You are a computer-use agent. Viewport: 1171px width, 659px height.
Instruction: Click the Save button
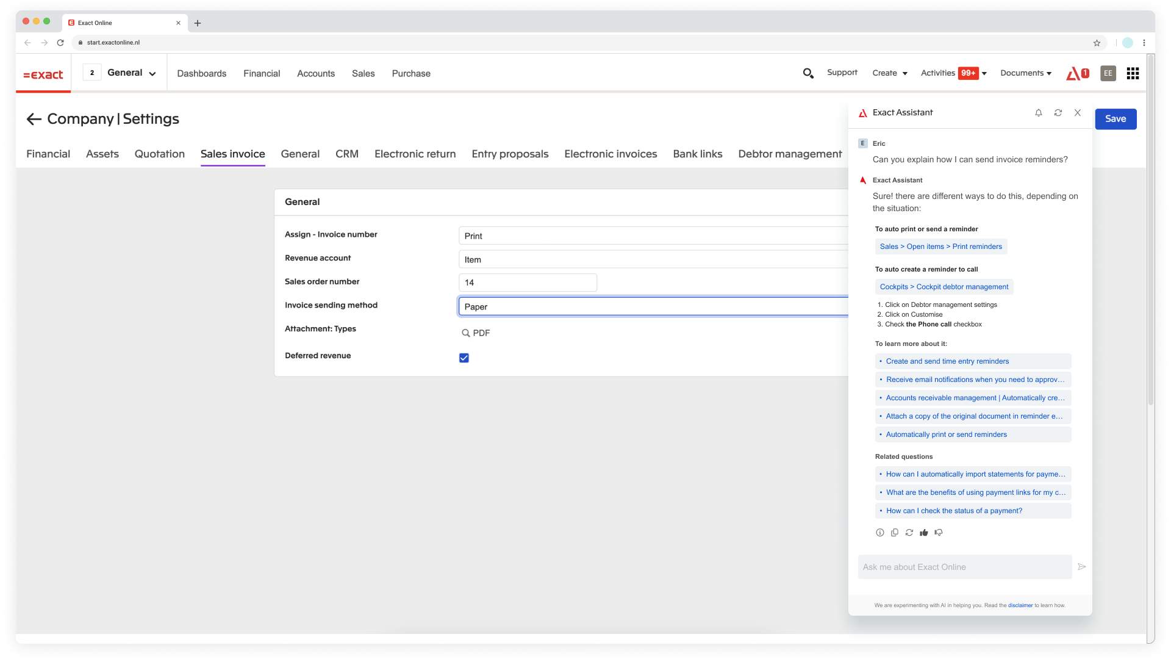tap(1115, 119)
